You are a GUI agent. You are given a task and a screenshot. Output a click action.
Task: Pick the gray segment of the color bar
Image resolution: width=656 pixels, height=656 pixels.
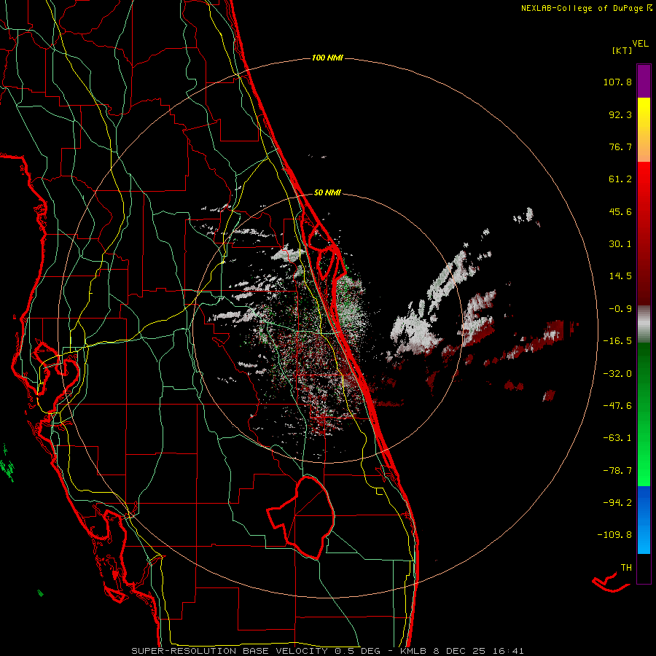coord(644,324)
